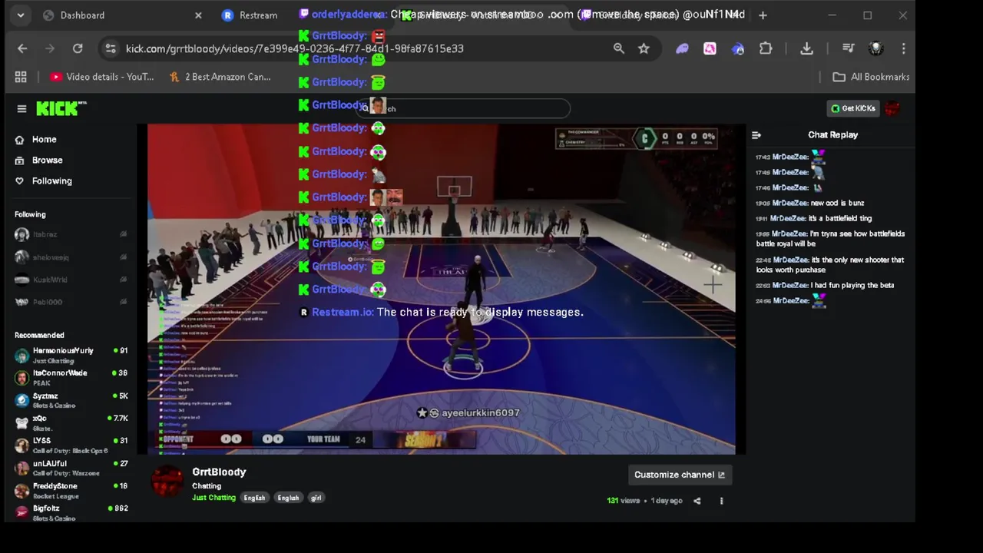This screenshot has height=553, width=983.
Task: Go to Home in the sidebar
Action: click(x=44, y=139)
